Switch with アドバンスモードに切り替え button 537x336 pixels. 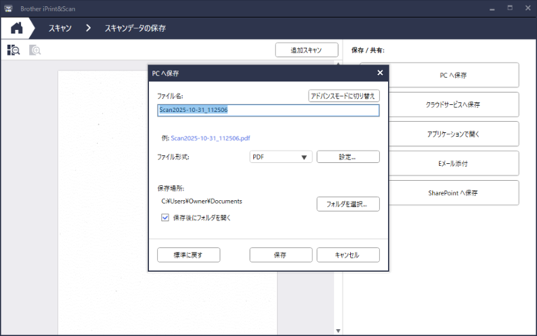343,96
